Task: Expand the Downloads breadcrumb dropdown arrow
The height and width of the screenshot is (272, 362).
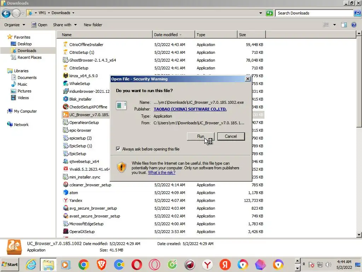Action: [x=73, y=13]
